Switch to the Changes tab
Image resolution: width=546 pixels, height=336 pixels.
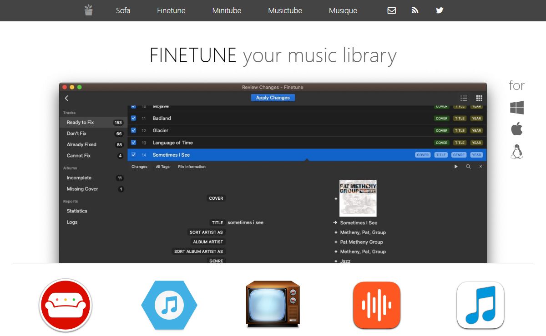139,167
